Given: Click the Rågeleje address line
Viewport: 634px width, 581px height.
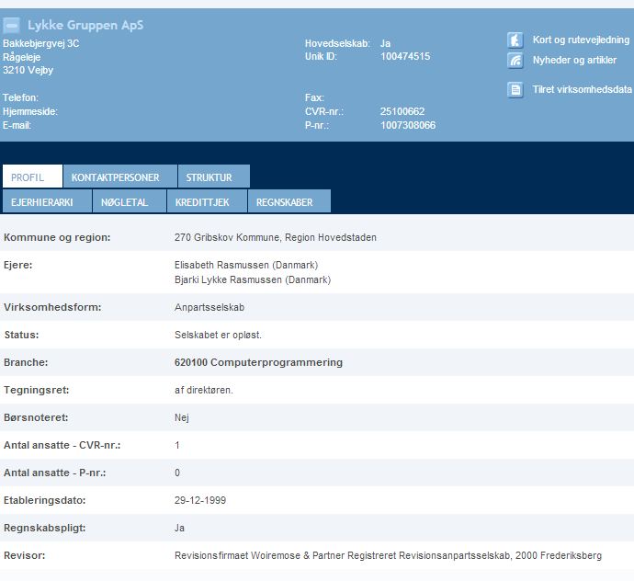Looking at the screenshot, I should (x=21, y=57).
